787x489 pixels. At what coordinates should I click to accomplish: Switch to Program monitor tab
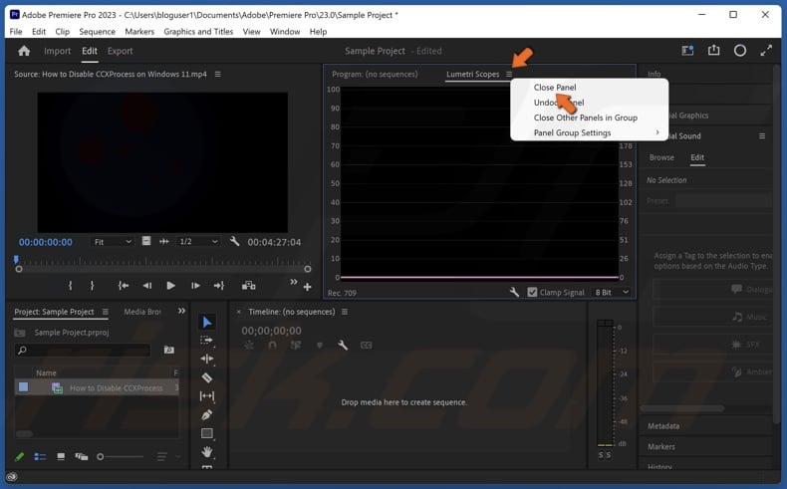coord(375,75)
